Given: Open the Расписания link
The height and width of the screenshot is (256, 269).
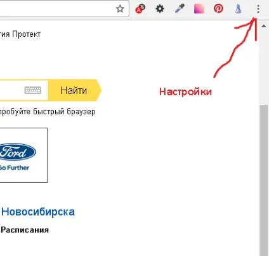Looking at the screenshot, I should point(25,230).
